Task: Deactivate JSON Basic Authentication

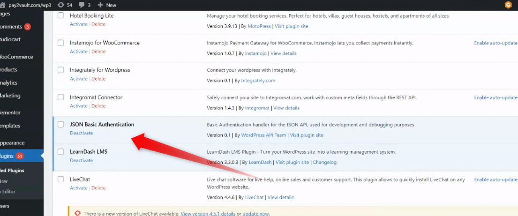Action: click(x=81, y=133)
